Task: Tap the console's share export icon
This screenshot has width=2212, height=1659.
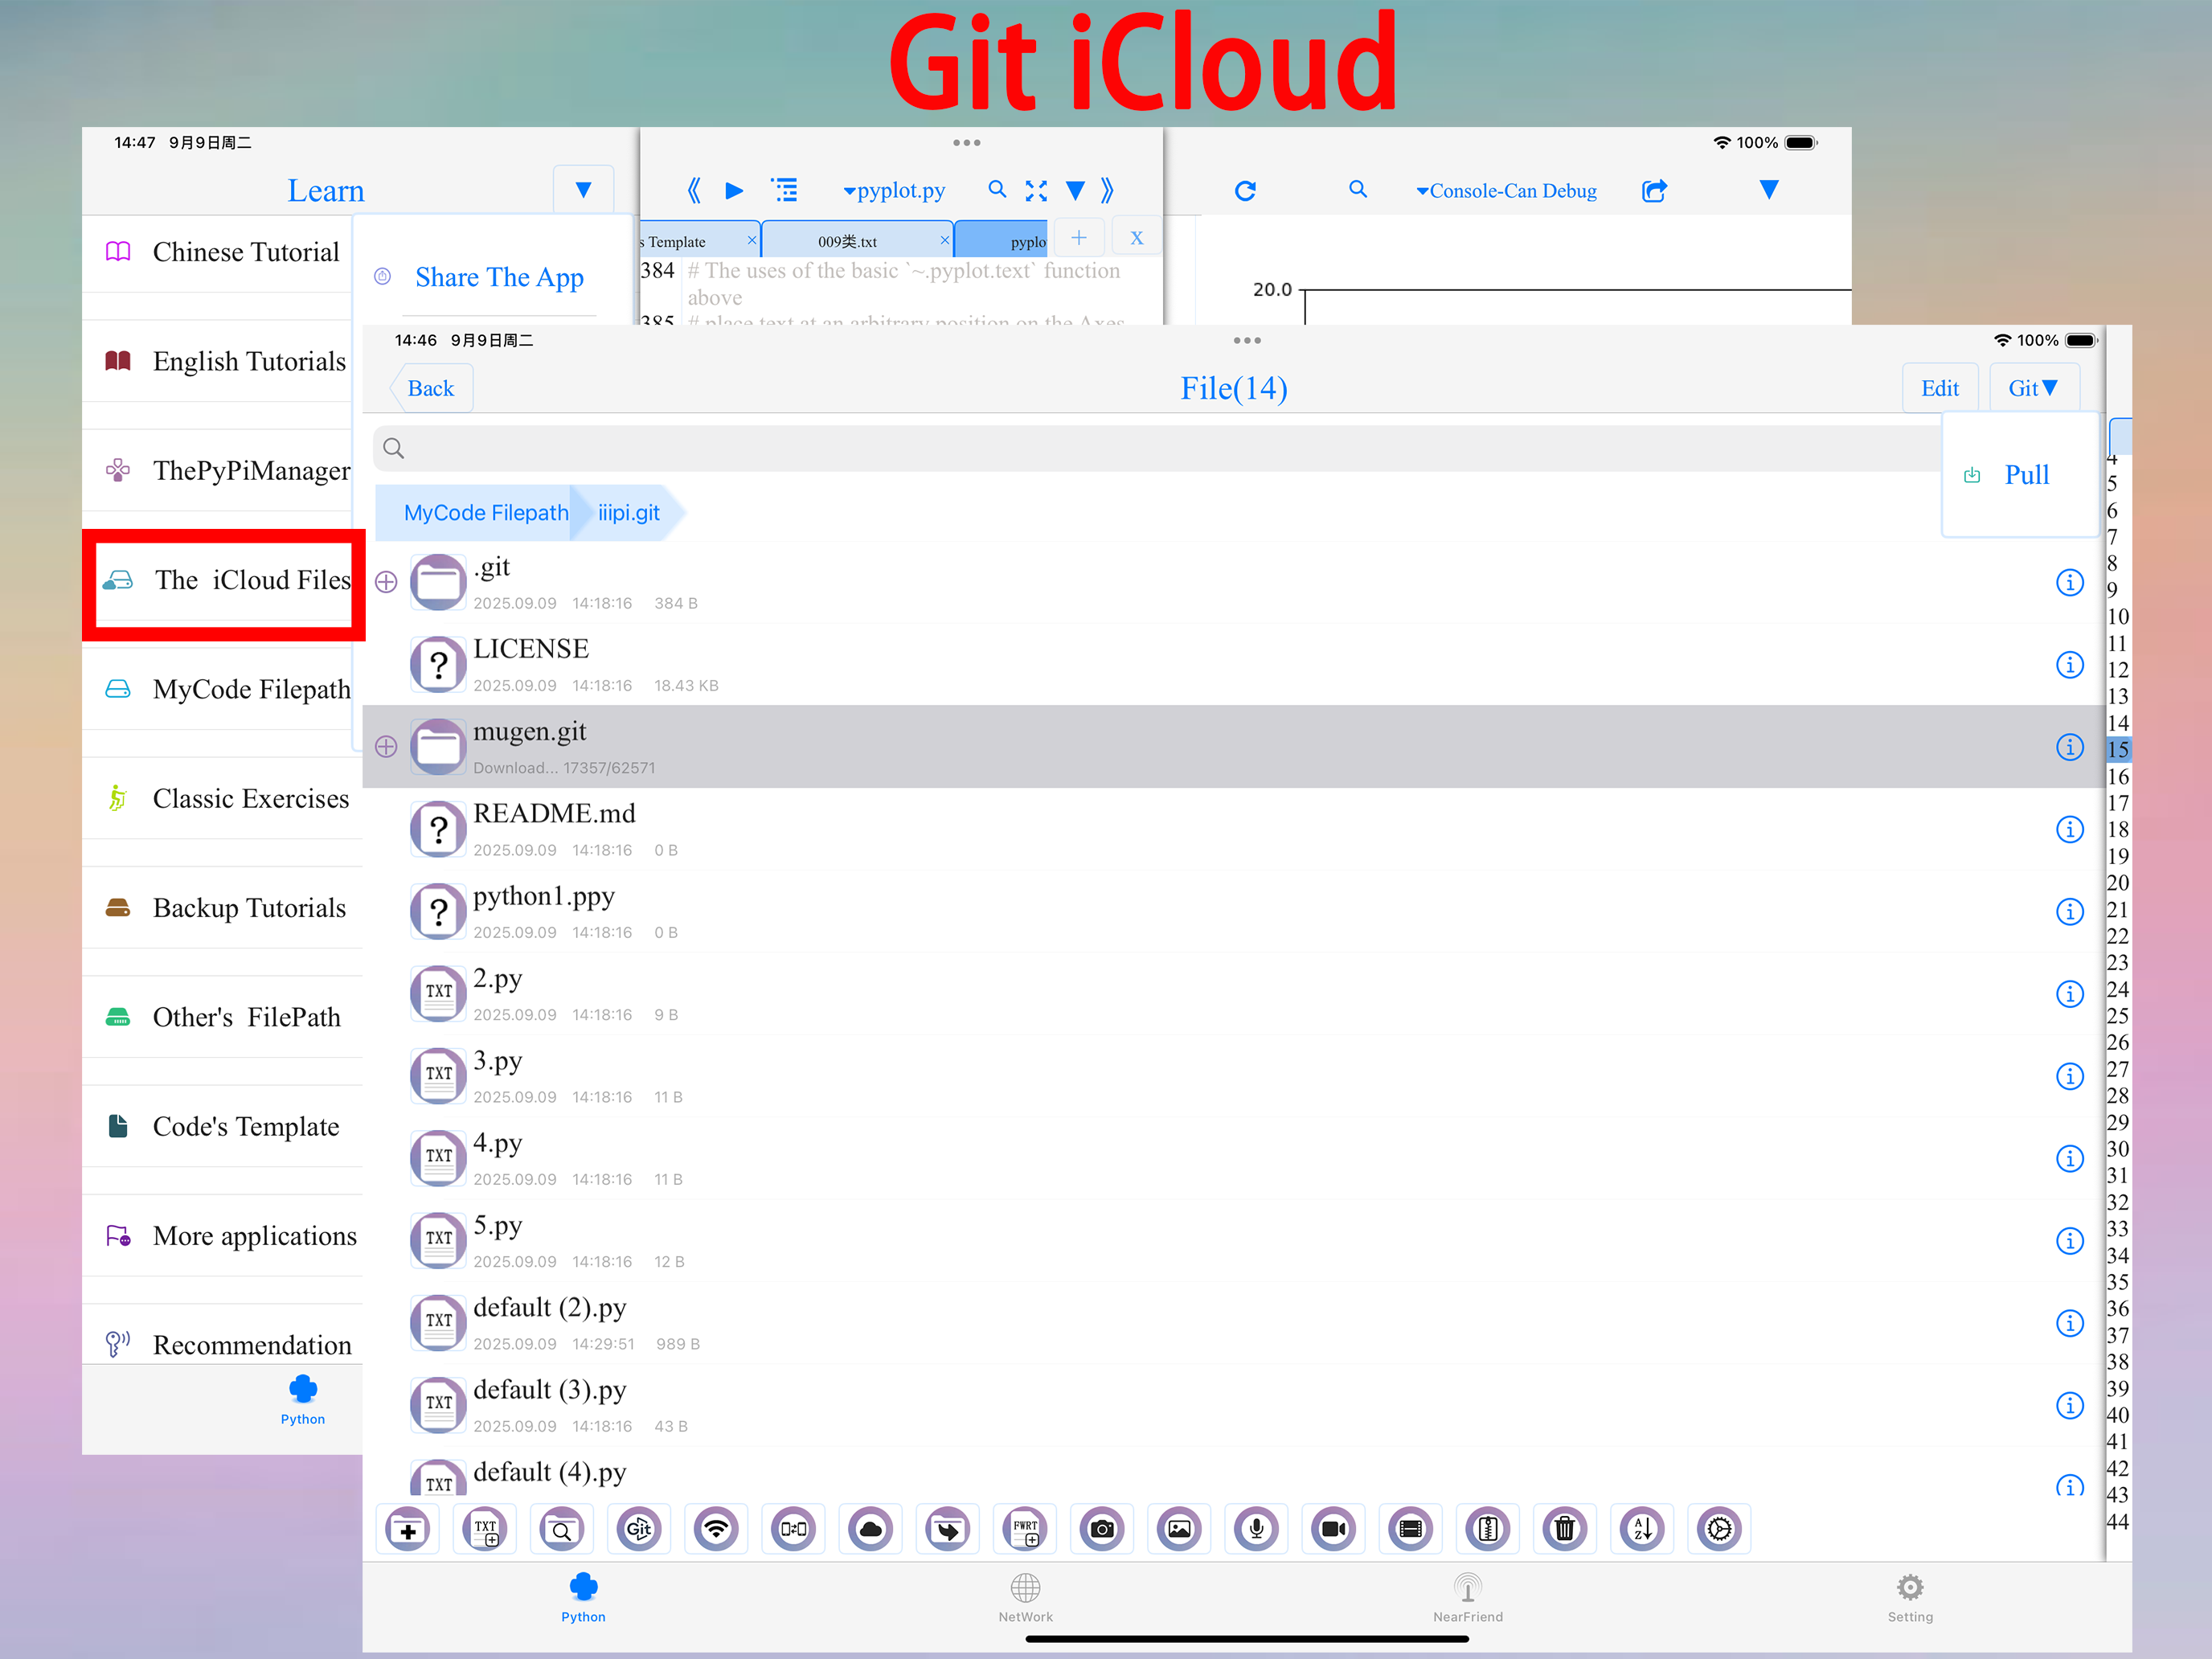Action: tap(1655, 190)
